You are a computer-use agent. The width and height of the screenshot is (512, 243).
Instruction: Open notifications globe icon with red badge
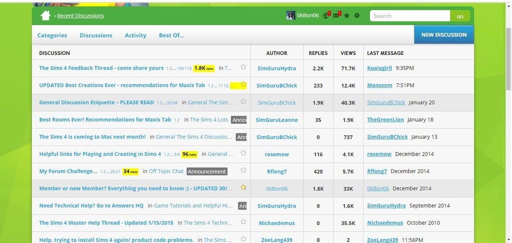click(x=326, y=15)
